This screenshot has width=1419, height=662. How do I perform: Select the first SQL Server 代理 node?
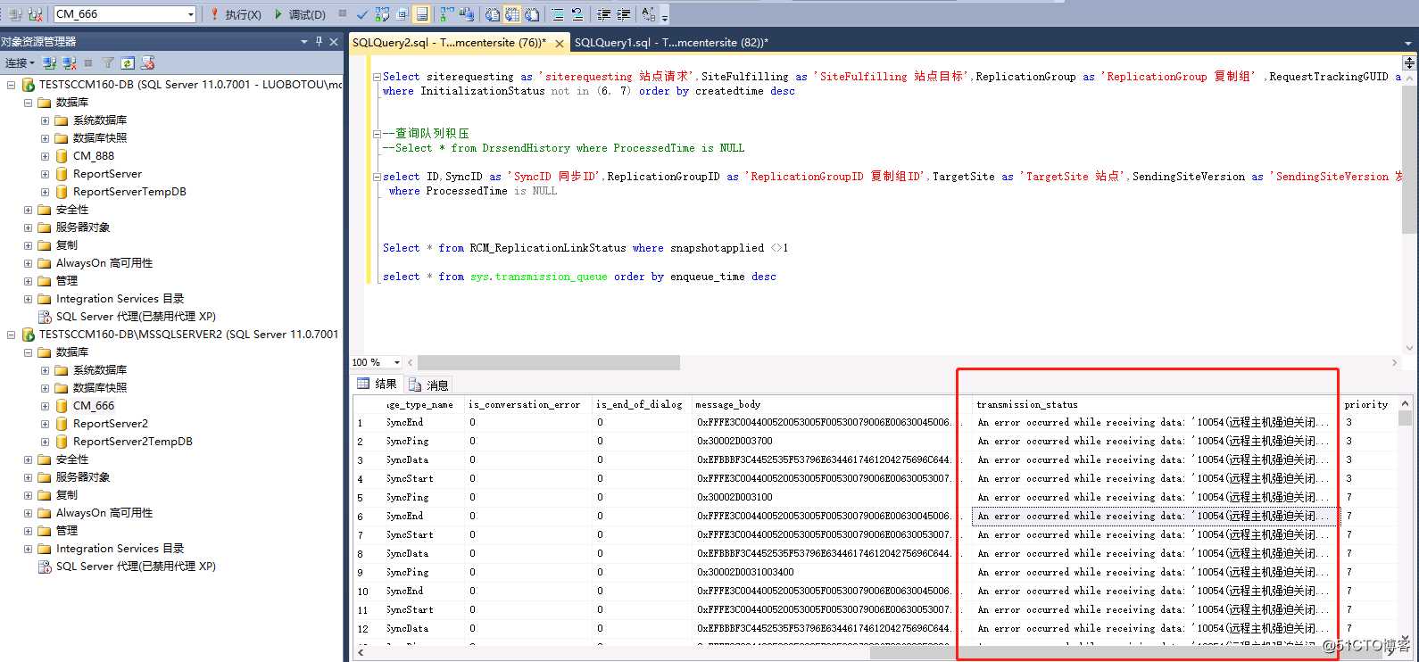(136, 317)
